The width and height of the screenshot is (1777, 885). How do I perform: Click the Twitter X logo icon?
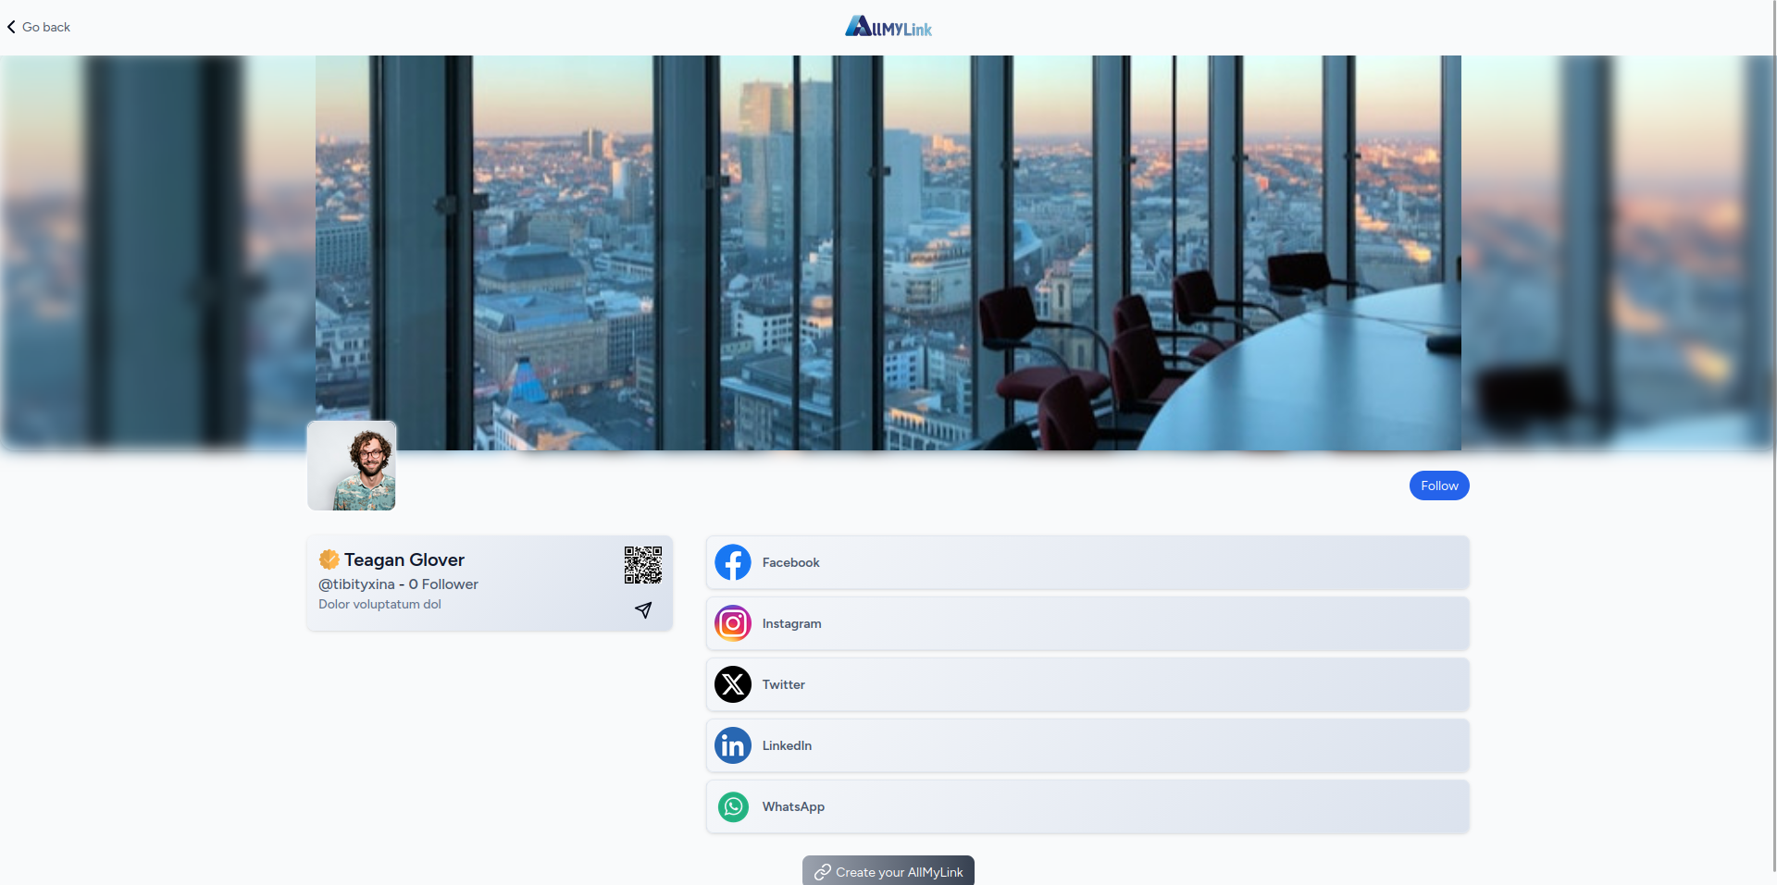click(732, 684)
